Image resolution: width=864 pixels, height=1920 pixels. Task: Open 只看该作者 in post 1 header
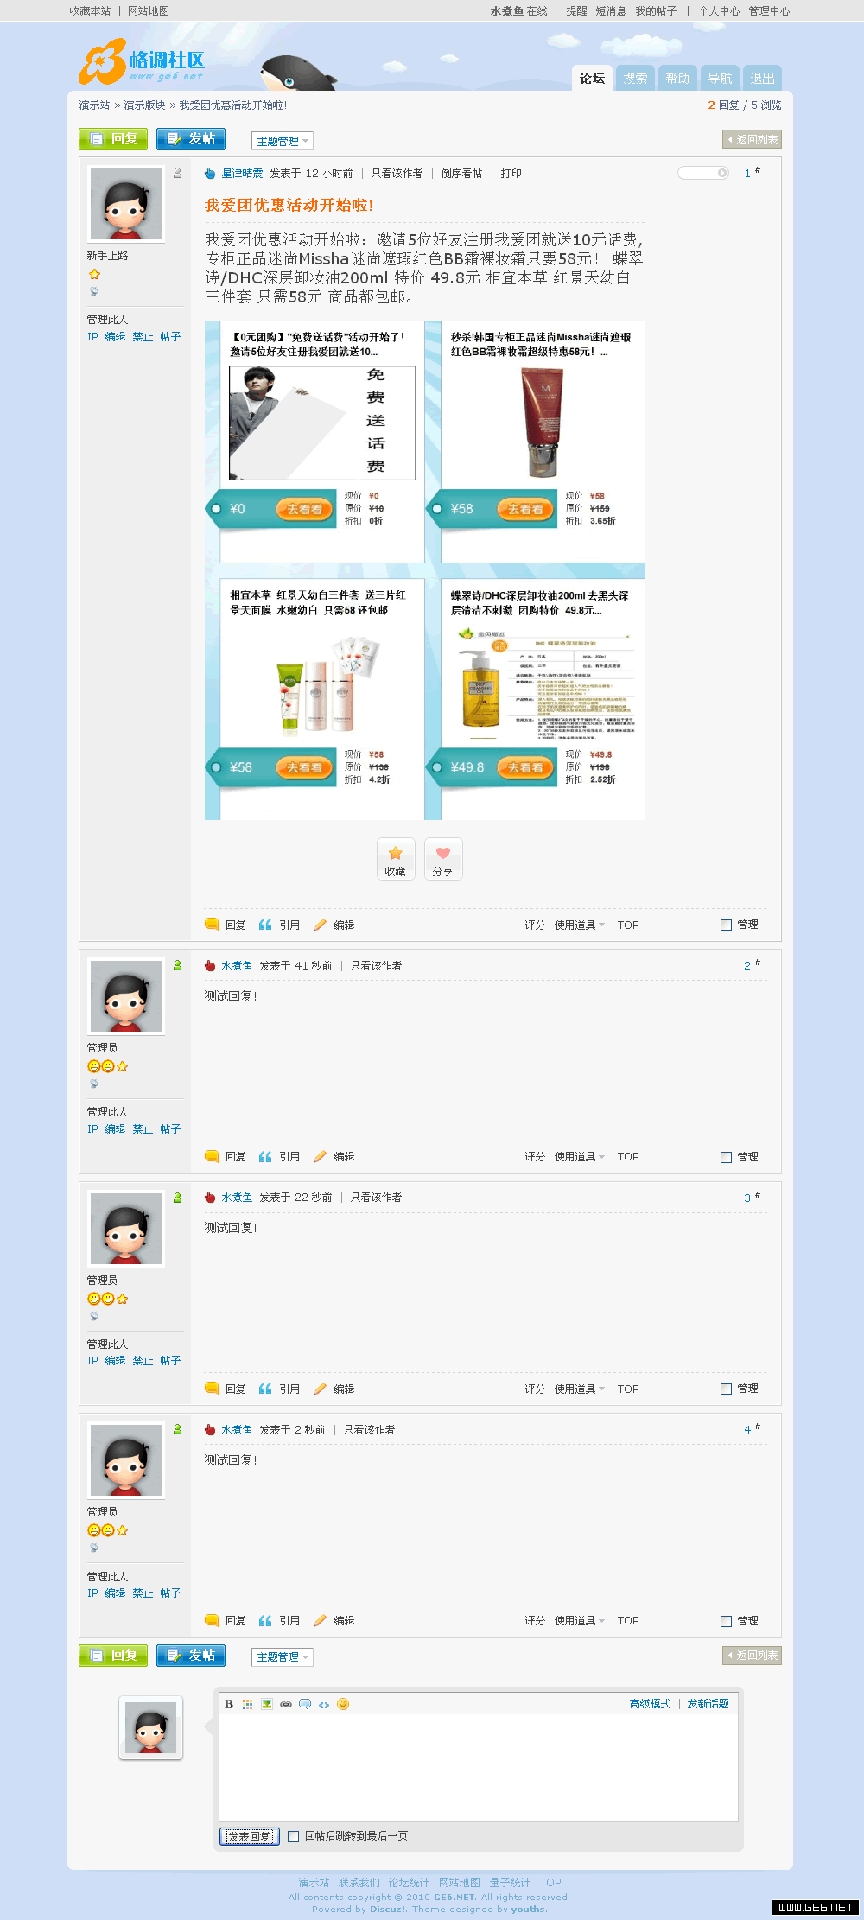[397, 173]
